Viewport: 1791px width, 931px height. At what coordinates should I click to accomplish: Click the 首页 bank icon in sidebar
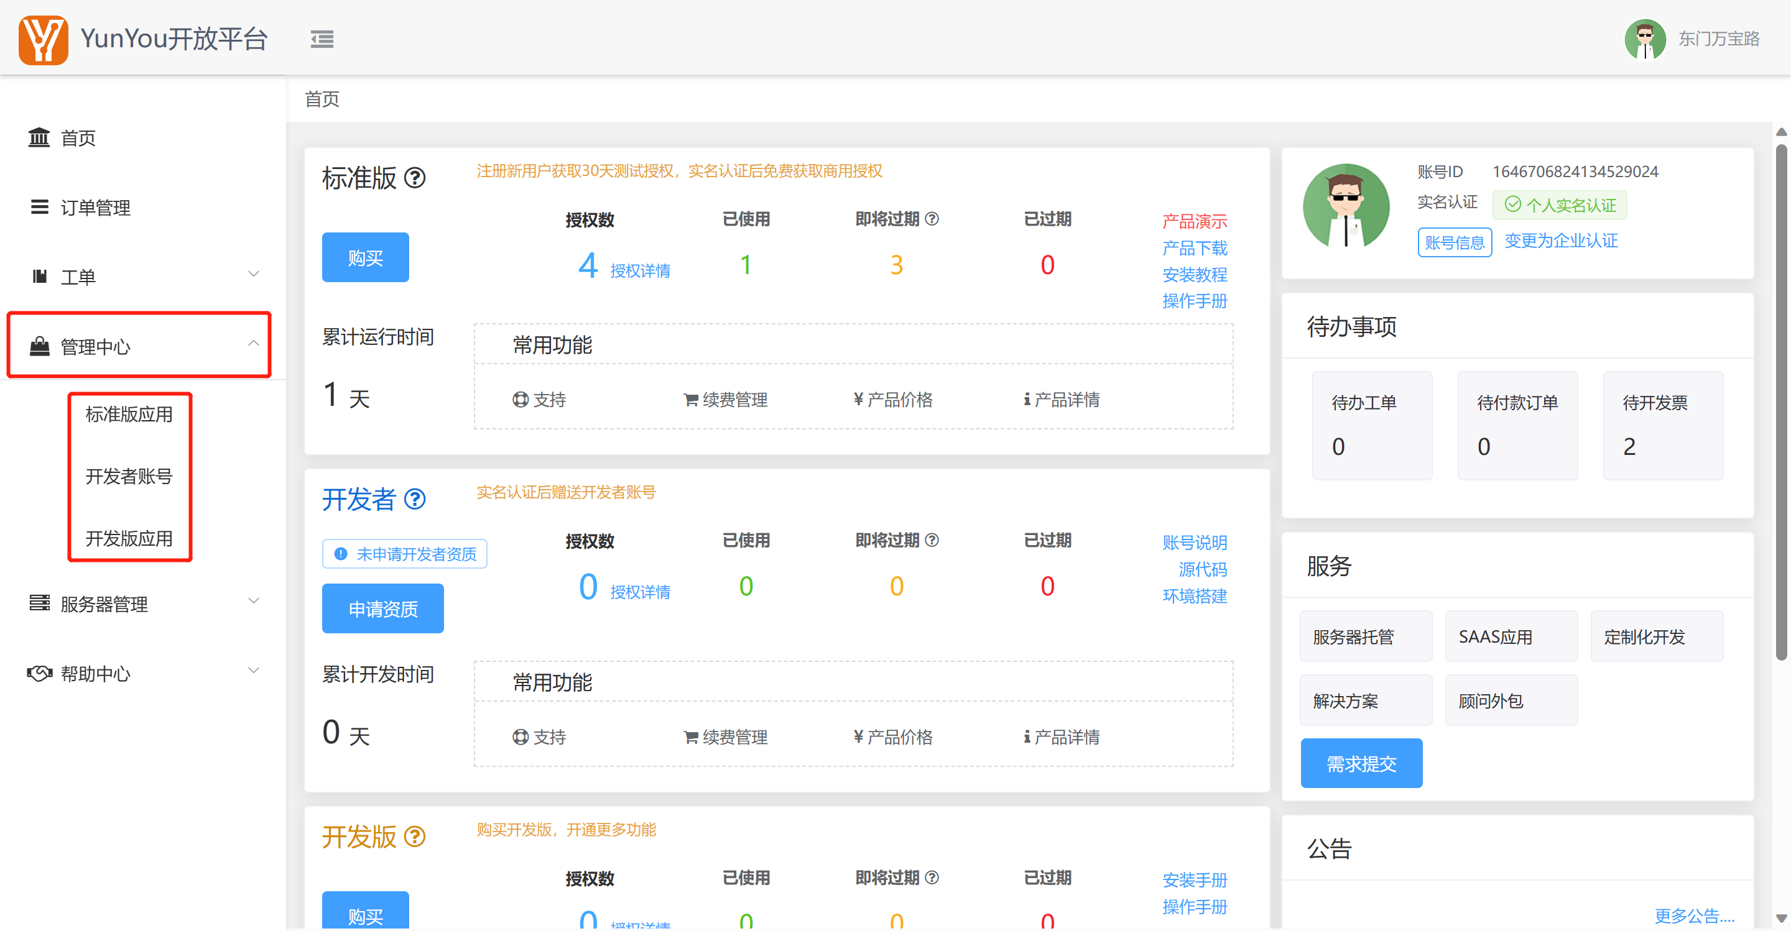coord(39,137)
